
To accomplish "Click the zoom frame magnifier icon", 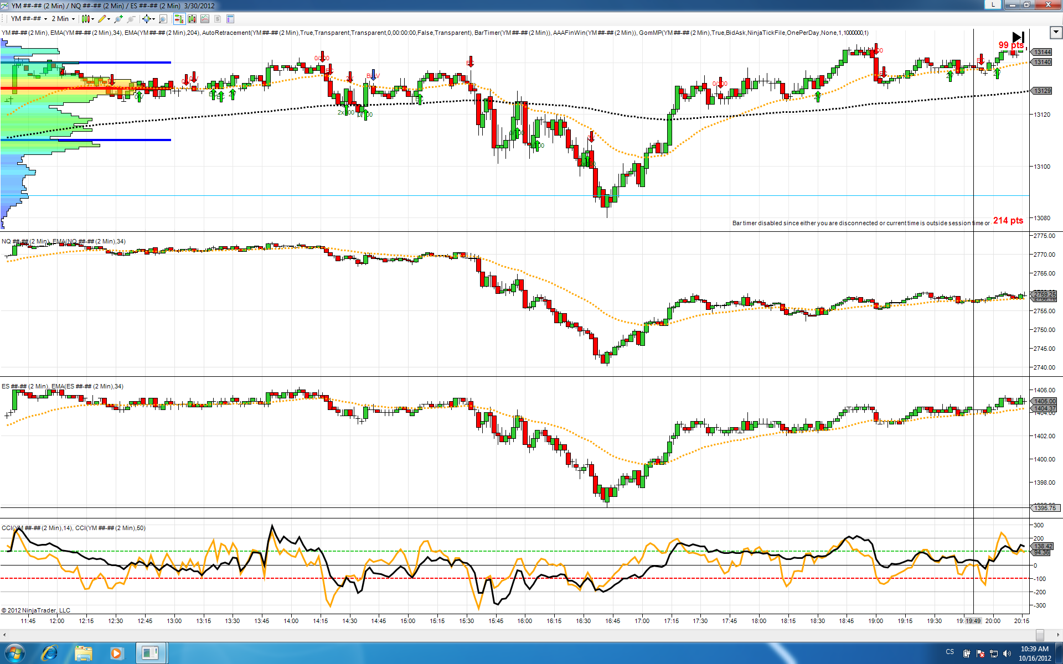I will coord(163,19).
